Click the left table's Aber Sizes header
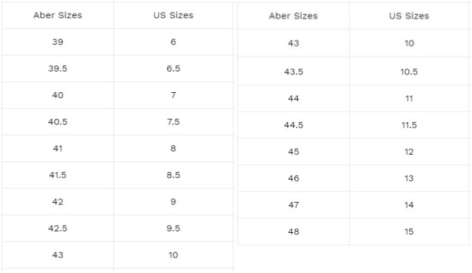The height and width of the screenshot is (273, 472). click(x=57, y=15)
